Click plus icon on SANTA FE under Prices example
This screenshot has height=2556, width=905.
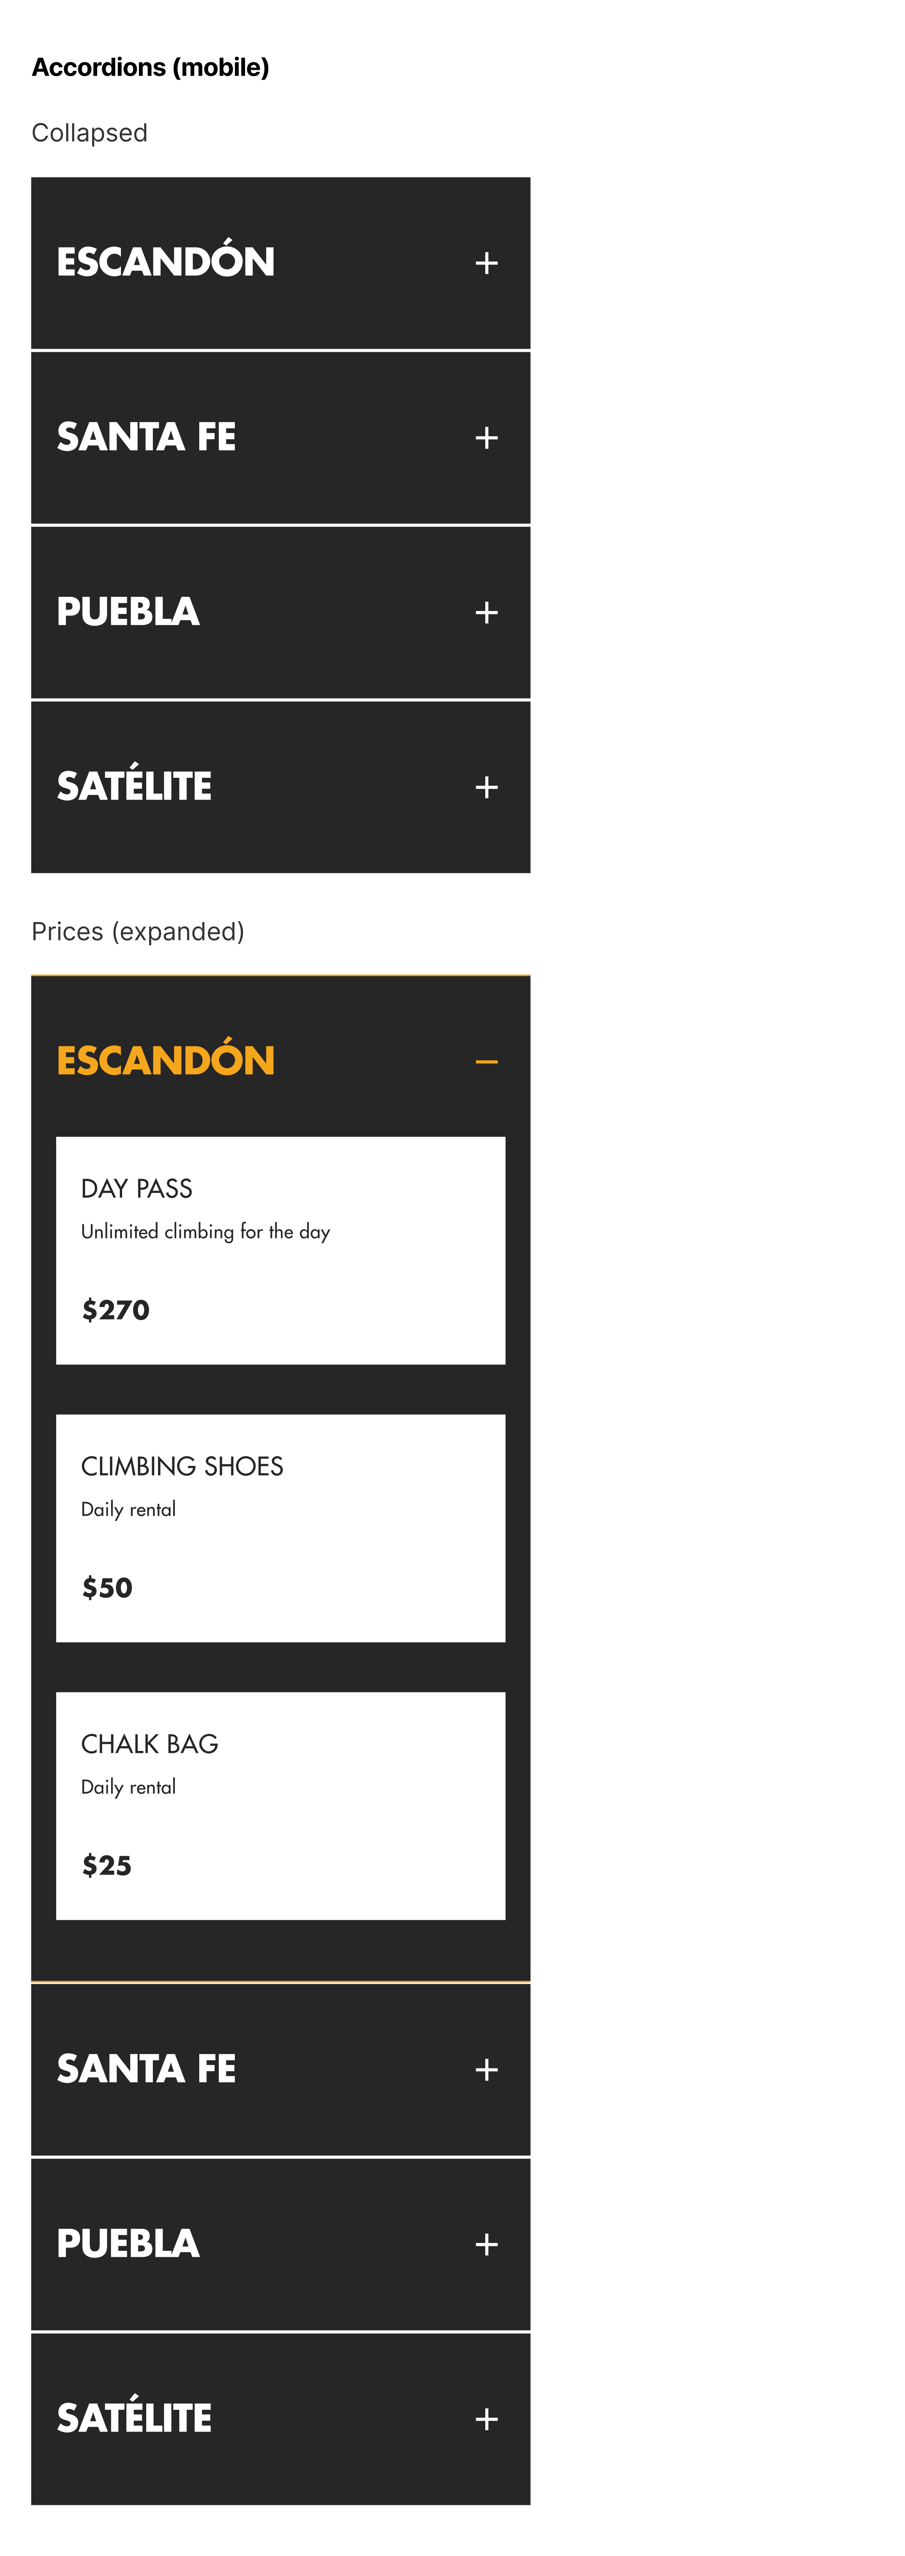point(486,2070)
